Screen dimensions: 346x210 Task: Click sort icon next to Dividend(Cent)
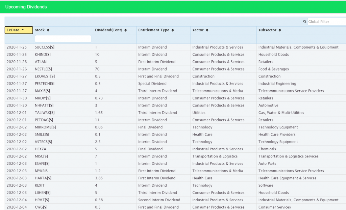(x=126, y=30)
